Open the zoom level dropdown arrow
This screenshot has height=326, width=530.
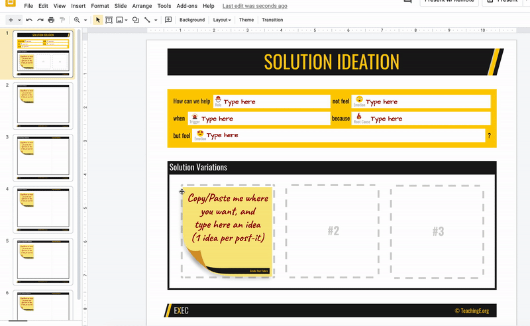tap(85, 21)
